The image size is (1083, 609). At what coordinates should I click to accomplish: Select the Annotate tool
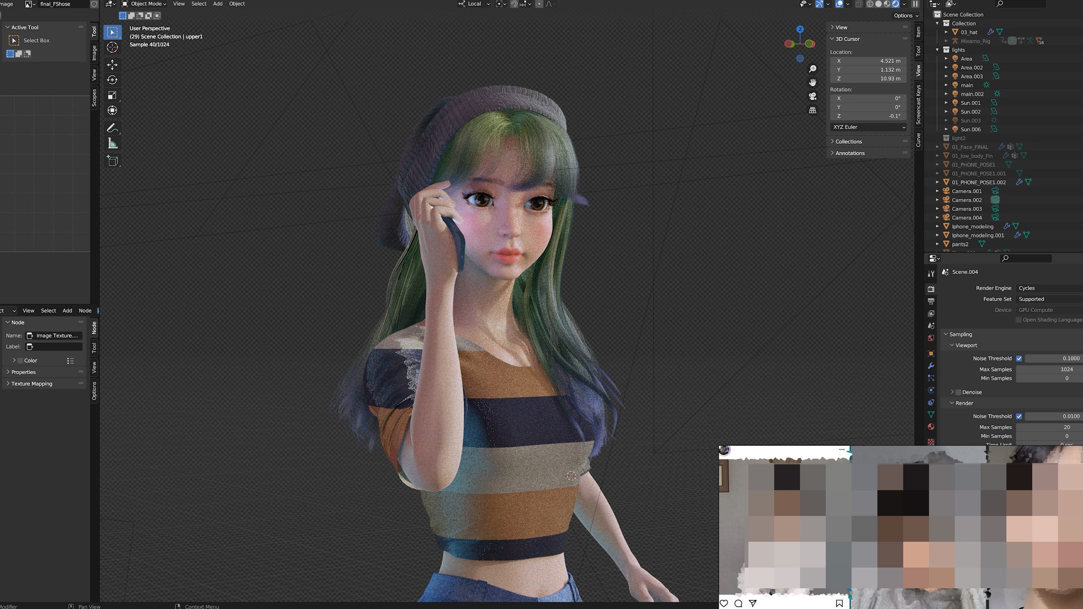112,128
